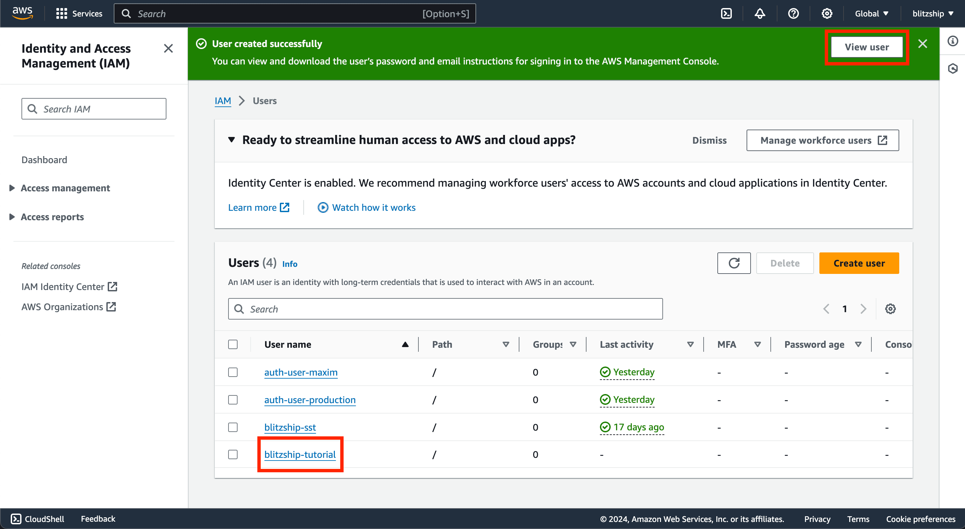
Task: Open the auth-user-production user
Action: [x=310, y=400]
